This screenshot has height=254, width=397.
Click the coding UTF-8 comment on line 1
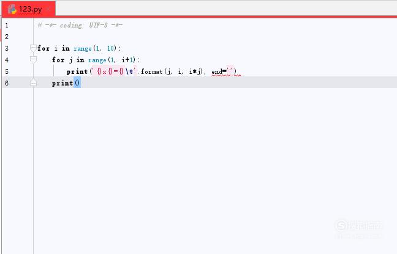pos(80,25)
